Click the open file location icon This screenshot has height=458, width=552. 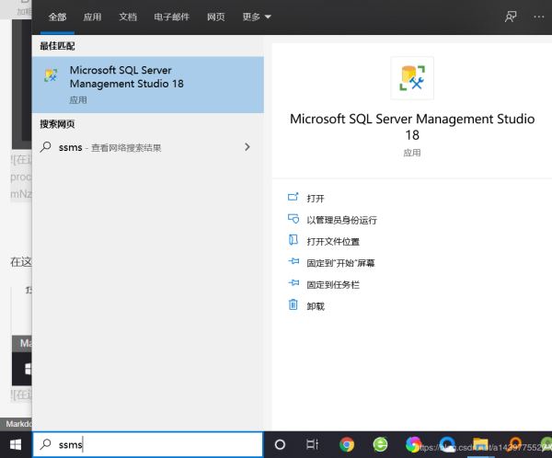[293, 240]
